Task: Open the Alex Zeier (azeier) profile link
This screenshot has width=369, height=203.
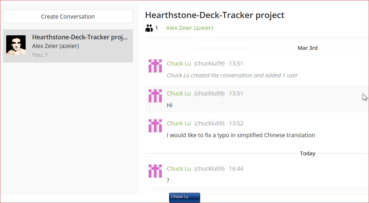Action: pos(189,28)
